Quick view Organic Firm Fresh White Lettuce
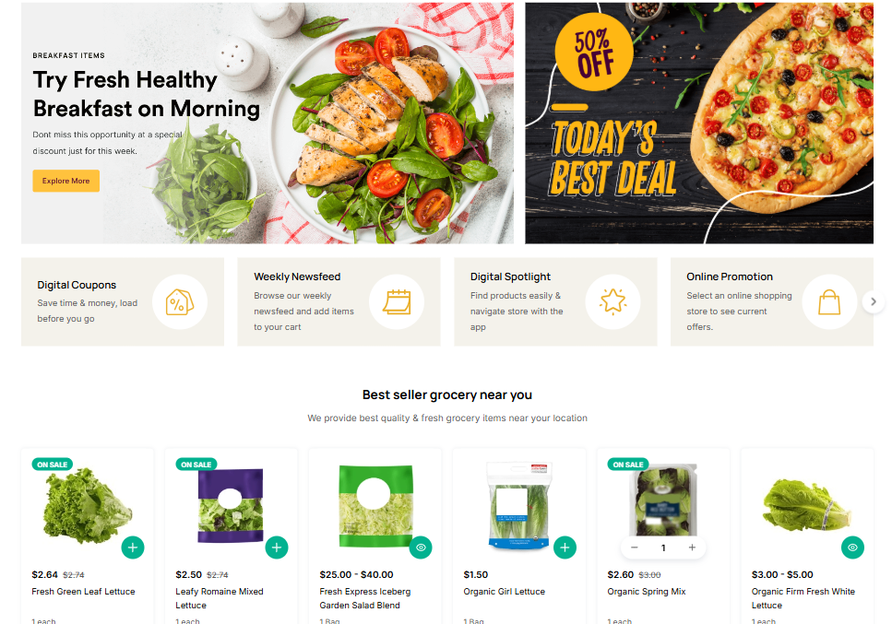Viewport: 892px width, 624px height. point(852,547)
